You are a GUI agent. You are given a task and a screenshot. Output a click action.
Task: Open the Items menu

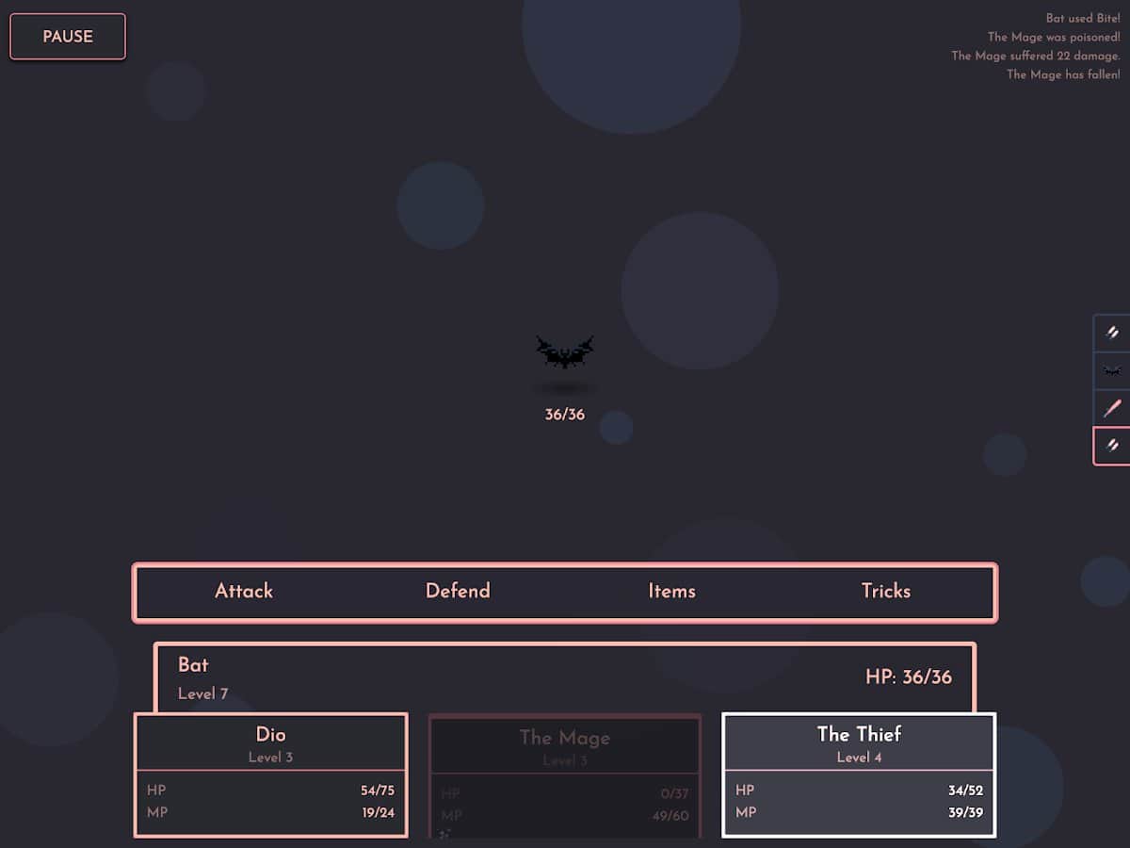(x=671, y=592)
